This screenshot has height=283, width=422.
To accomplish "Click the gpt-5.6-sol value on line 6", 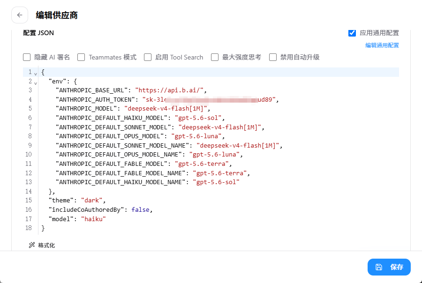I will click(x=198, y=118).
